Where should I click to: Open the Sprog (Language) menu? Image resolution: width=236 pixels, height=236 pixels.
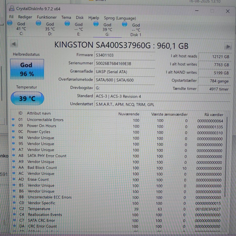click(120, 18)
